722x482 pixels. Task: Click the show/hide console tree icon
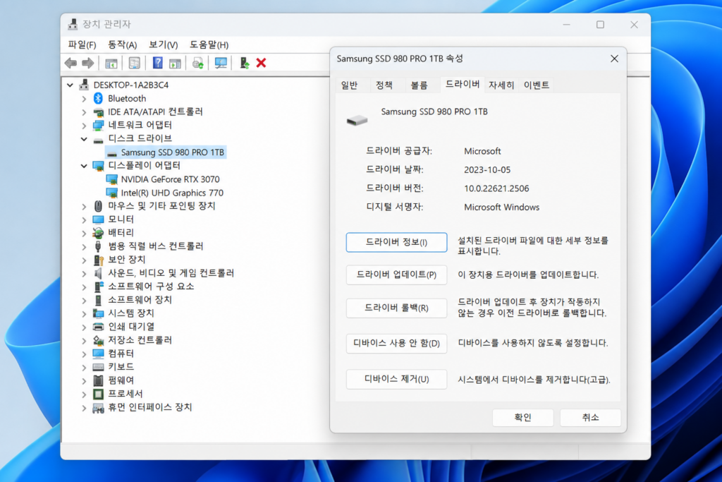coord(111,63)
